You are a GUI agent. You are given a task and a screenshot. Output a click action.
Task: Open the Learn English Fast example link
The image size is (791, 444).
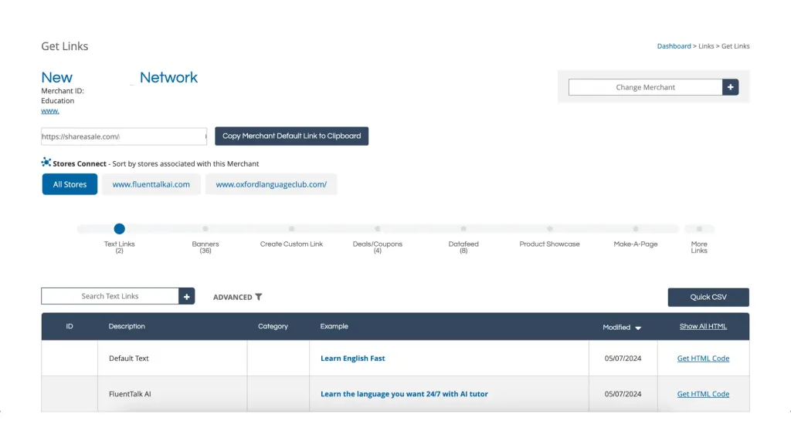pos(352,358)
